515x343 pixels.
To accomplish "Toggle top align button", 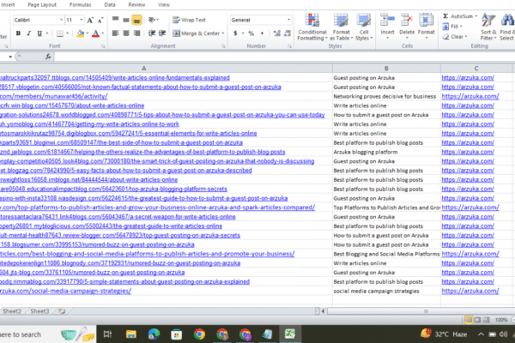I will [115, 20].
